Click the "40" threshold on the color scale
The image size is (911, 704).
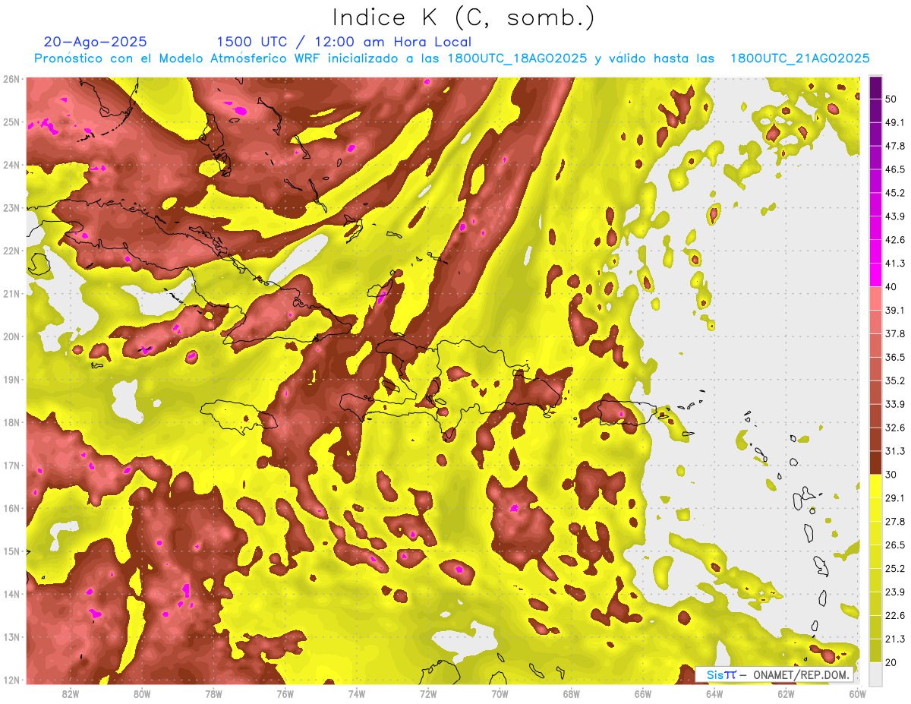pyautogui.click(x=891, y=286)
